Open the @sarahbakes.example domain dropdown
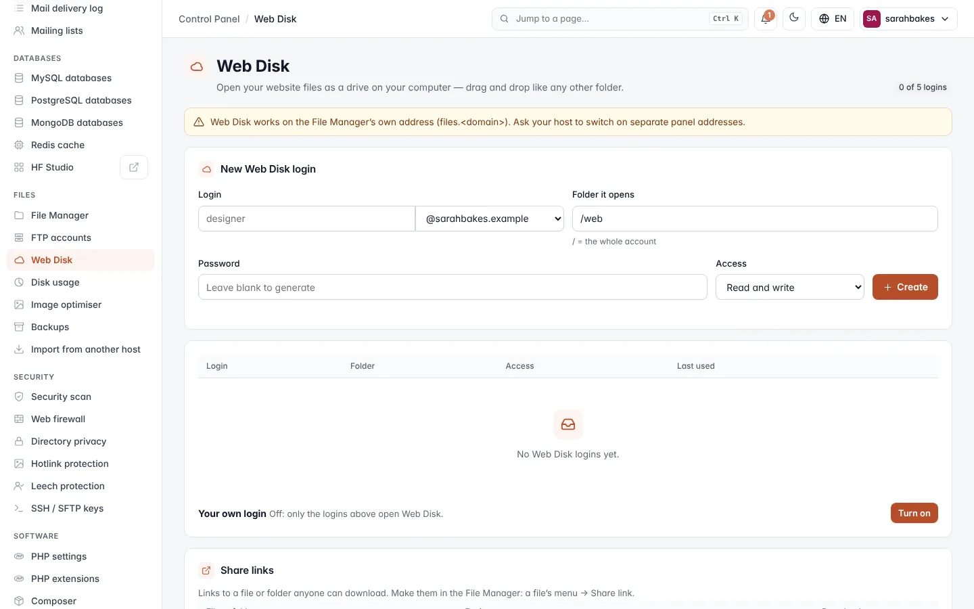This screenshot has width=974, height=609. tap(490, 219)
